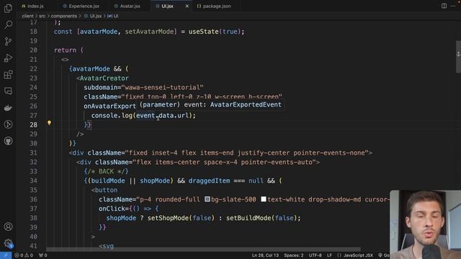The height and width of the screenshot is (259, 461).
Task: Click line number 28 in gutter
Action: 34,124
